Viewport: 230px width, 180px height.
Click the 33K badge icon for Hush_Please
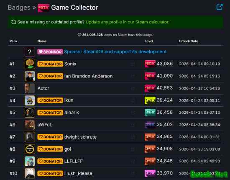(x=150, y=173)
